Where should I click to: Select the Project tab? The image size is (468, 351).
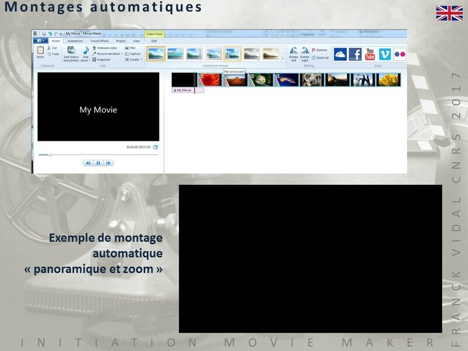pyautogui.click(x=121, y=41)
